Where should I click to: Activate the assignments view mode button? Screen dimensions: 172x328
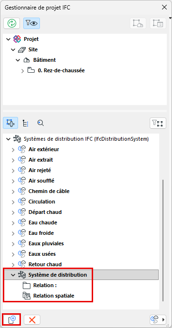point(10,123)
